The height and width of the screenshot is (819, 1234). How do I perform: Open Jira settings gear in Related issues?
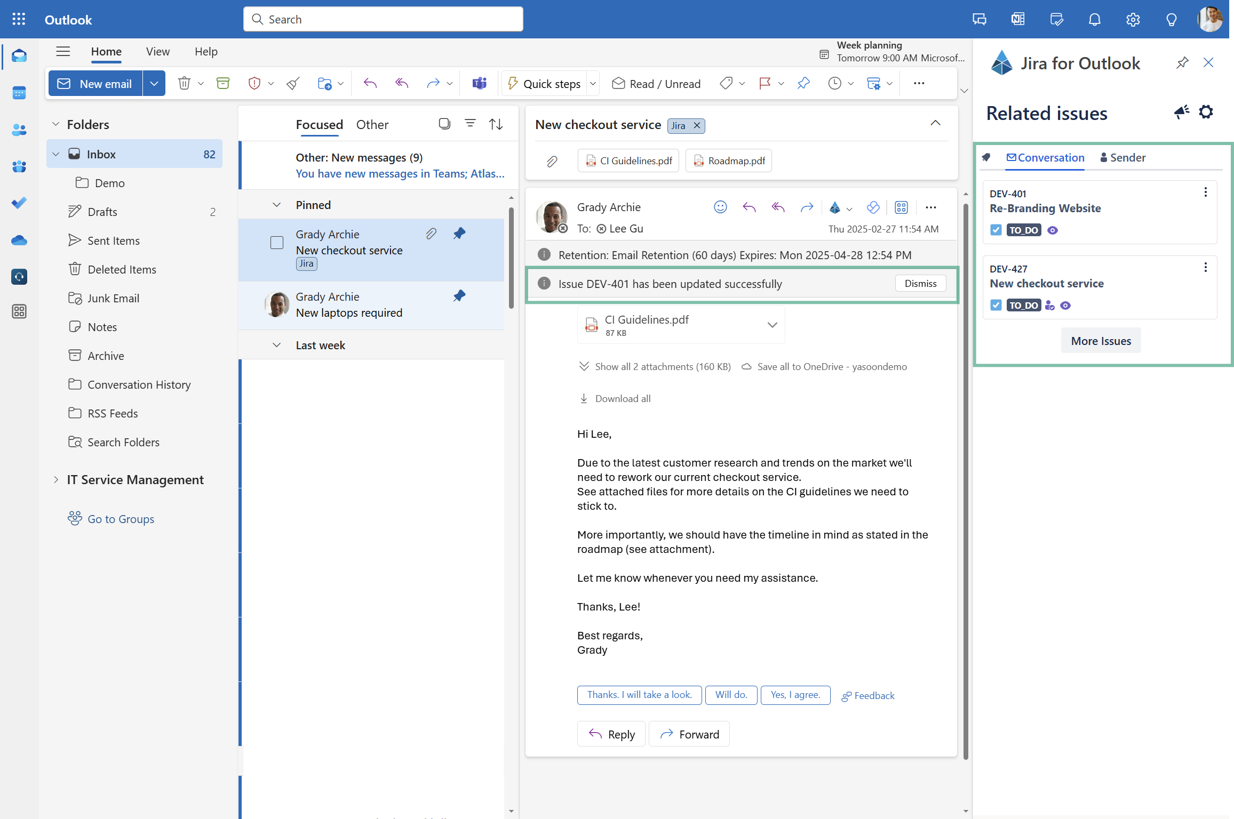point(1206,112)
